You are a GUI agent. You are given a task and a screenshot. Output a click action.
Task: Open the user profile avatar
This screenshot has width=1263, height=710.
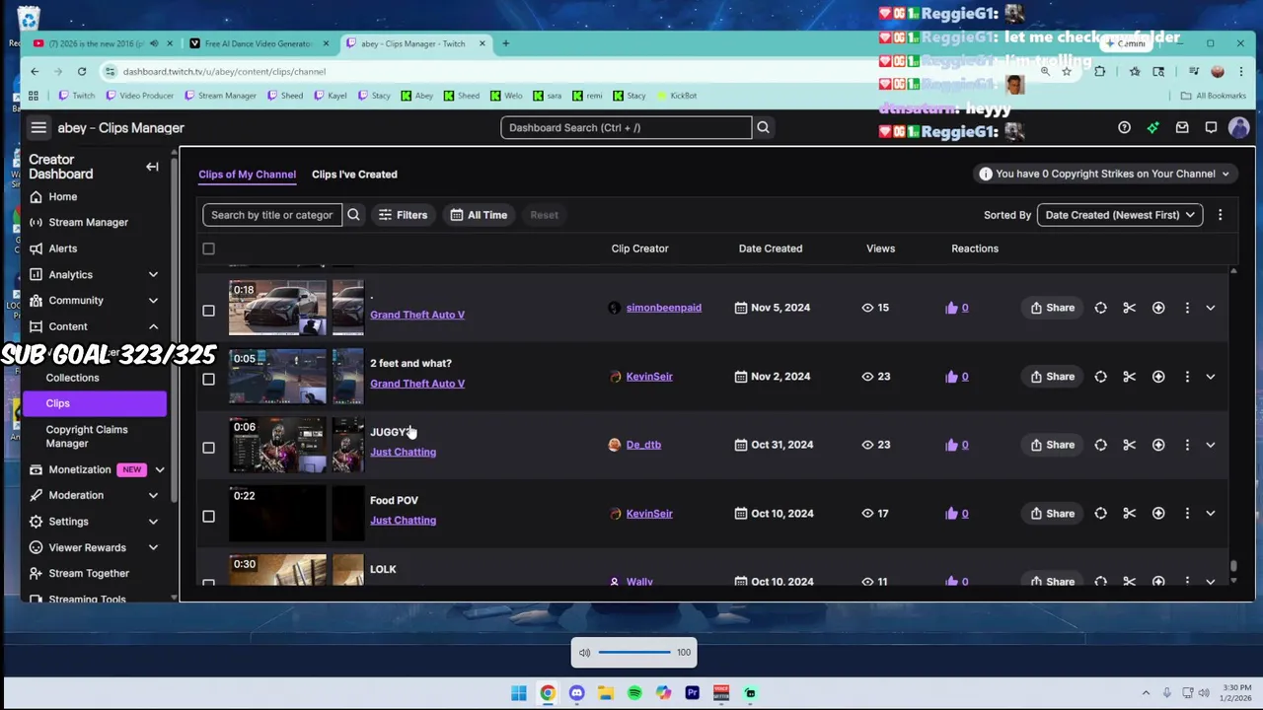click(1238, 127)
